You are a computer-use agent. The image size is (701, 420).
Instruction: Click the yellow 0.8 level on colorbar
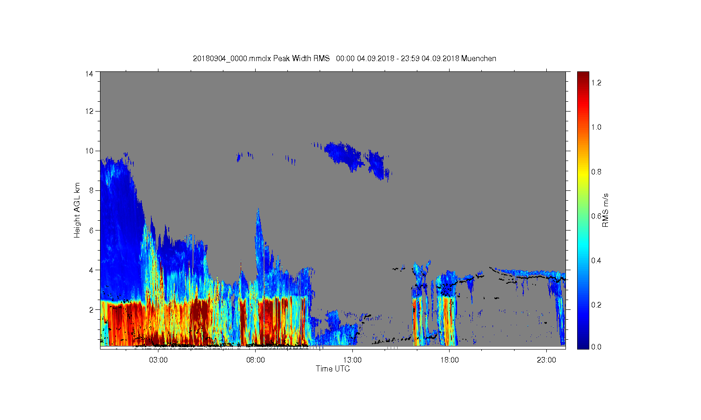[583, 172]
